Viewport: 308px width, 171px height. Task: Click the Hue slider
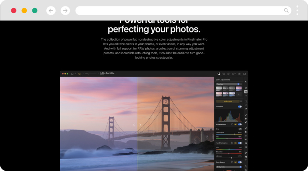(229, 149)
